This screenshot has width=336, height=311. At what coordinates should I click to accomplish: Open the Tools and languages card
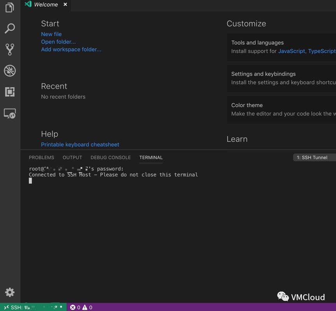(281, 47)
